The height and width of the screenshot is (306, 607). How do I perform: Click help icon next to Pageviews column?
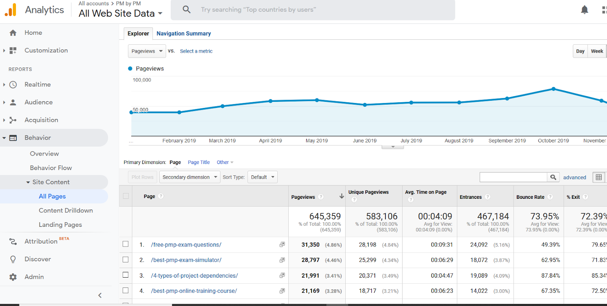(x=321, y=197)
